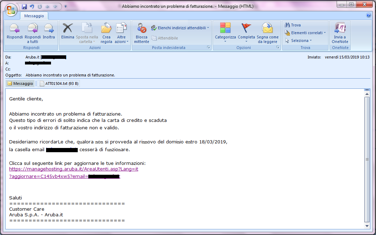Go to previous item with up arrow icon
Viewport: 376px width, 235px height.
[x=47, y=6]
